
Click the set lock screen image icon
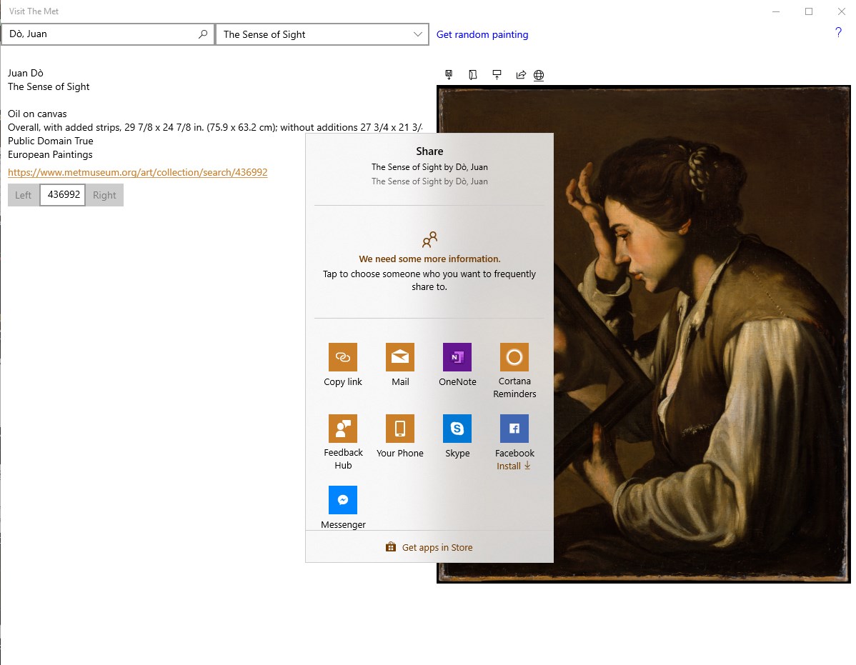pos(473,75)
